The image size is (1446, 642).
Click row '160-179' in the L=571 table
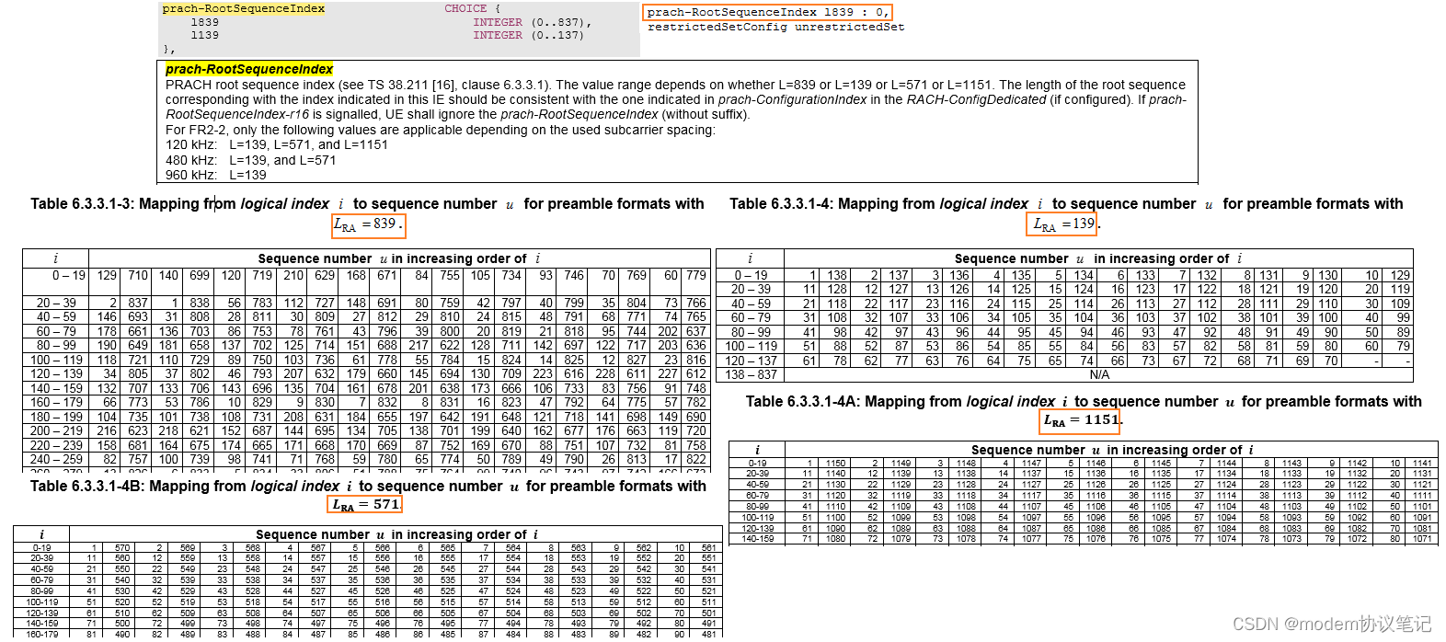(367, 634)
